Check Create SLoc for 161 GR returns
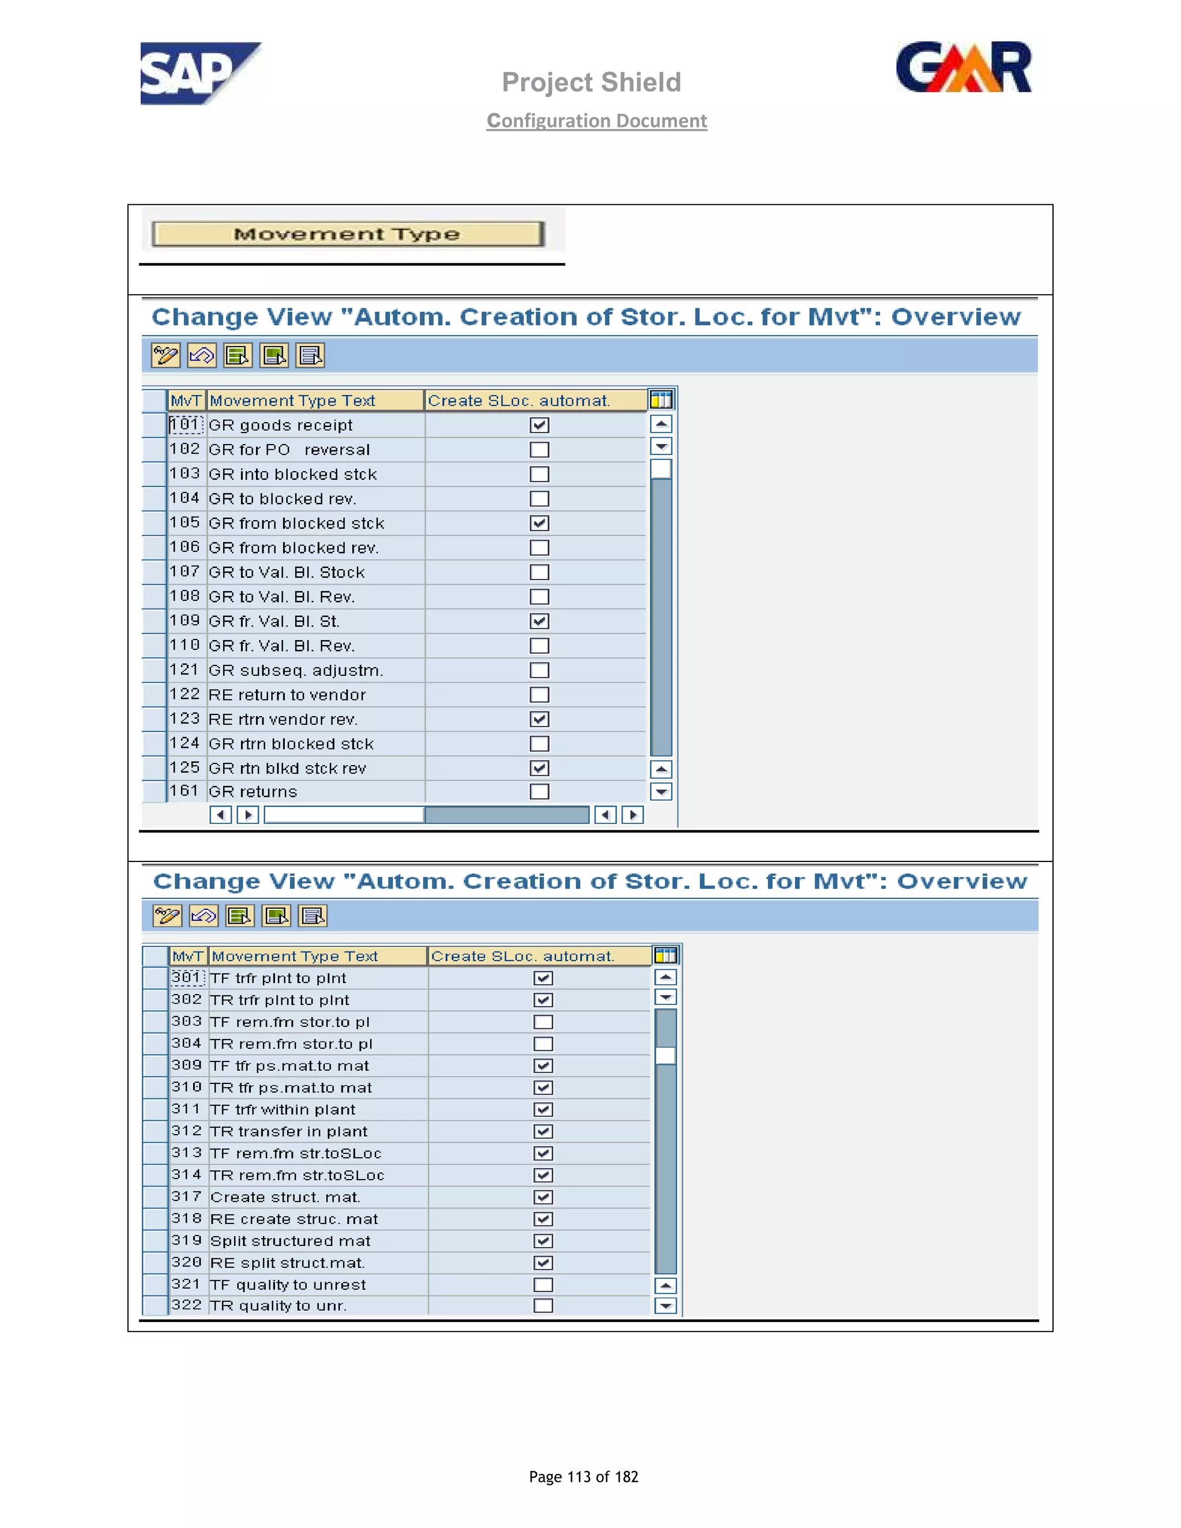1181x1528 pixels. point(539,791)
